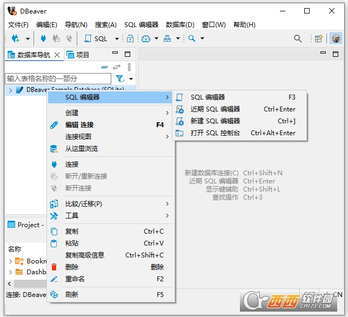Select 编辑 连接 in the context menu
Viewport: 348px width, 317px height.
point(111,125)
